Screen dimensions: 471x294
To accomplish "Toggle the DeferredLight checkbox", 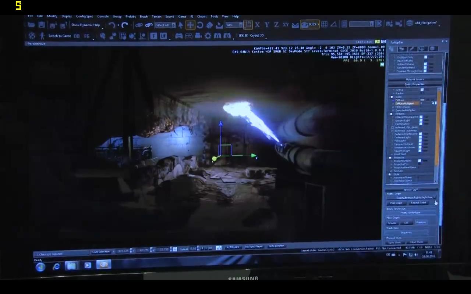I will click(x=420, y=137).
